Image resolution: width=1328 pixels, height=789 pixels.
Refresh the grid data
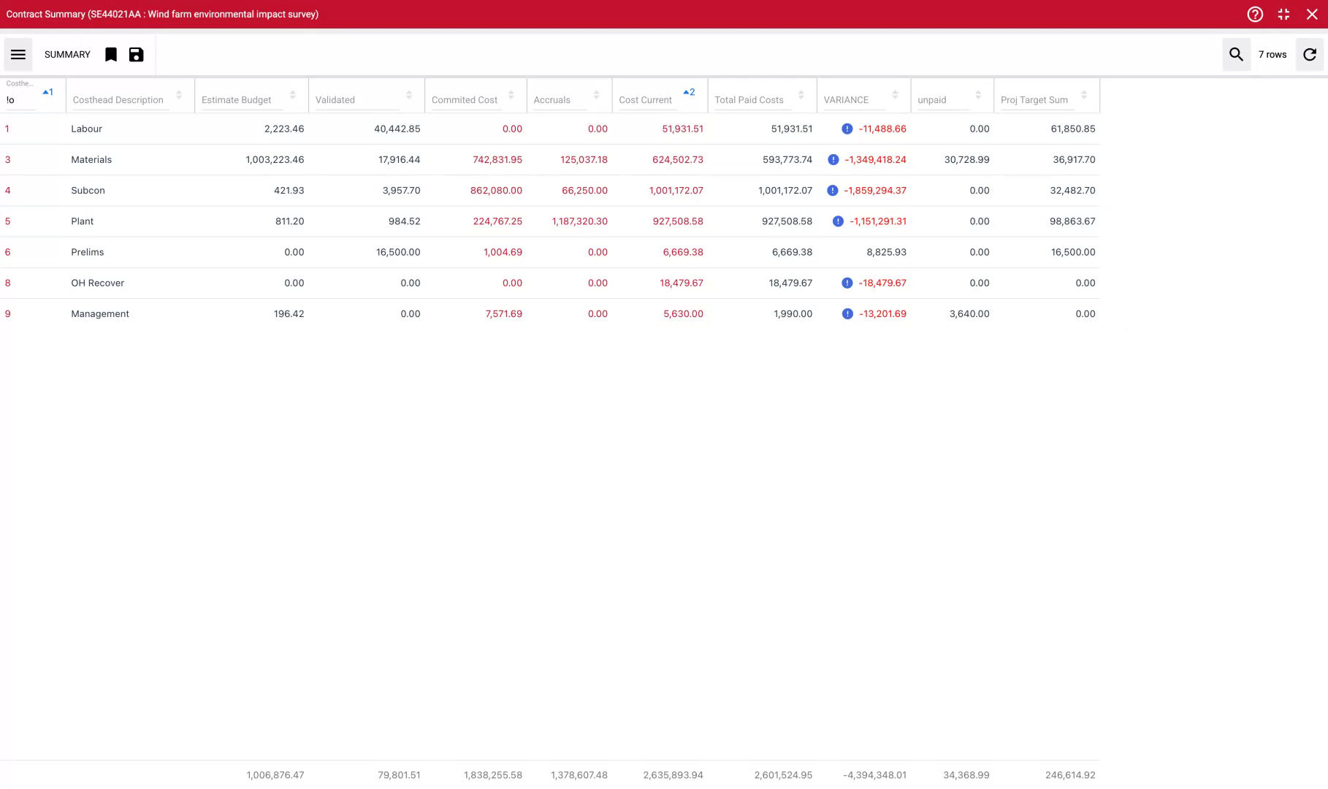[1309, 54]
